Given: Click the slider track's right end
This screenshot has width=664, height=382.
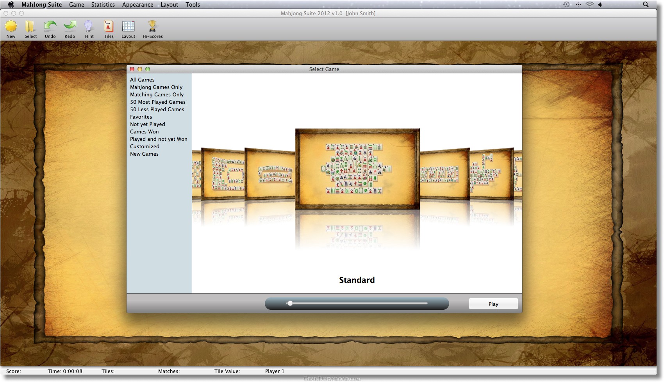Looking at the screenshot, I should click(426, 303).
